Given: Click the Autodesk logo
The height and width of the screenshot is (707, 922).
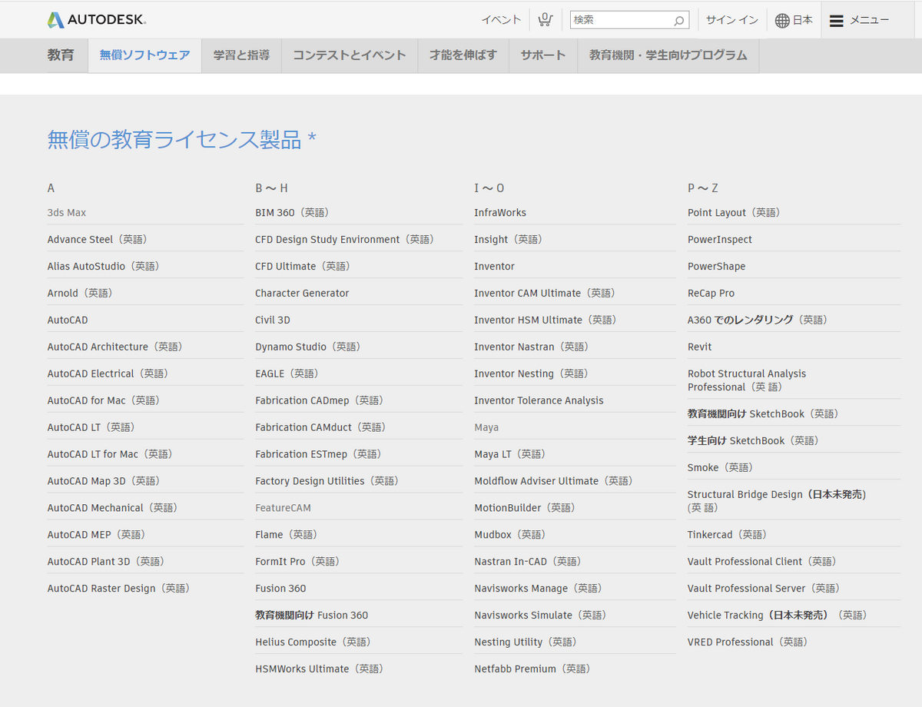Looking at the screenshot, I should (x=95, y=19).
